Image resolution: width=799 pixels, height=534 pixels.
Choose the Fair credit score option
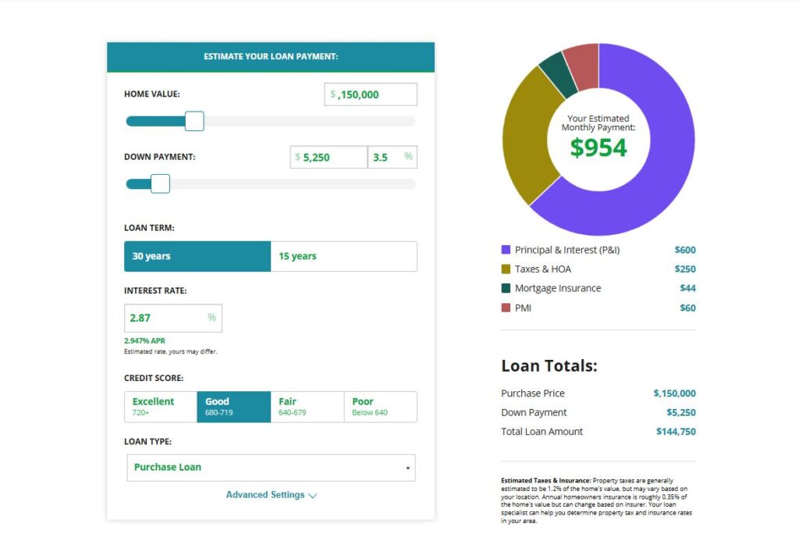307,406
